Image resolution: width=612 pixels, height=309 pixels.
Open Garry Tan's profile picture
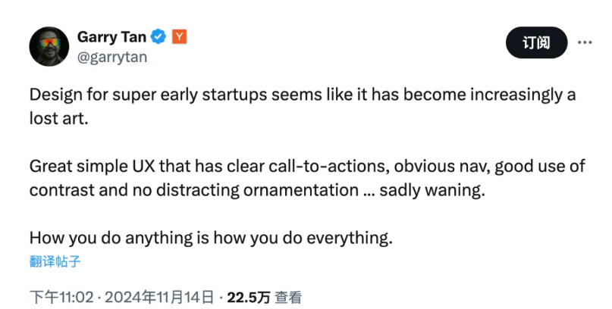click(x=49, y=46)
